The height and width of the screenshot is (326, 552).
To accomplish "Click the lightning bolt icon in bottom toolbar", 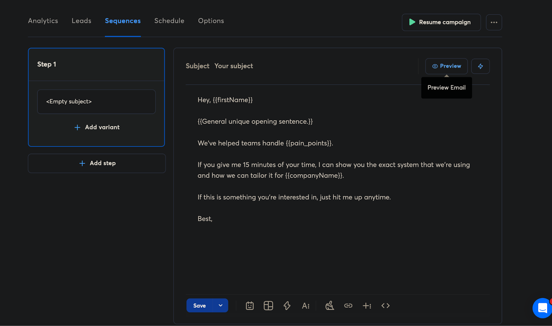I will pyautogui.click(x=287, y=305).
